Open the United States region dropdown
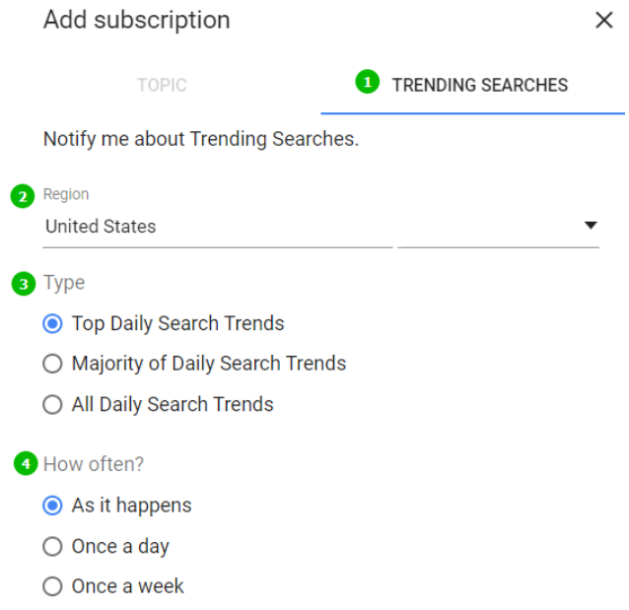The image size is (629, 610). 217,227
